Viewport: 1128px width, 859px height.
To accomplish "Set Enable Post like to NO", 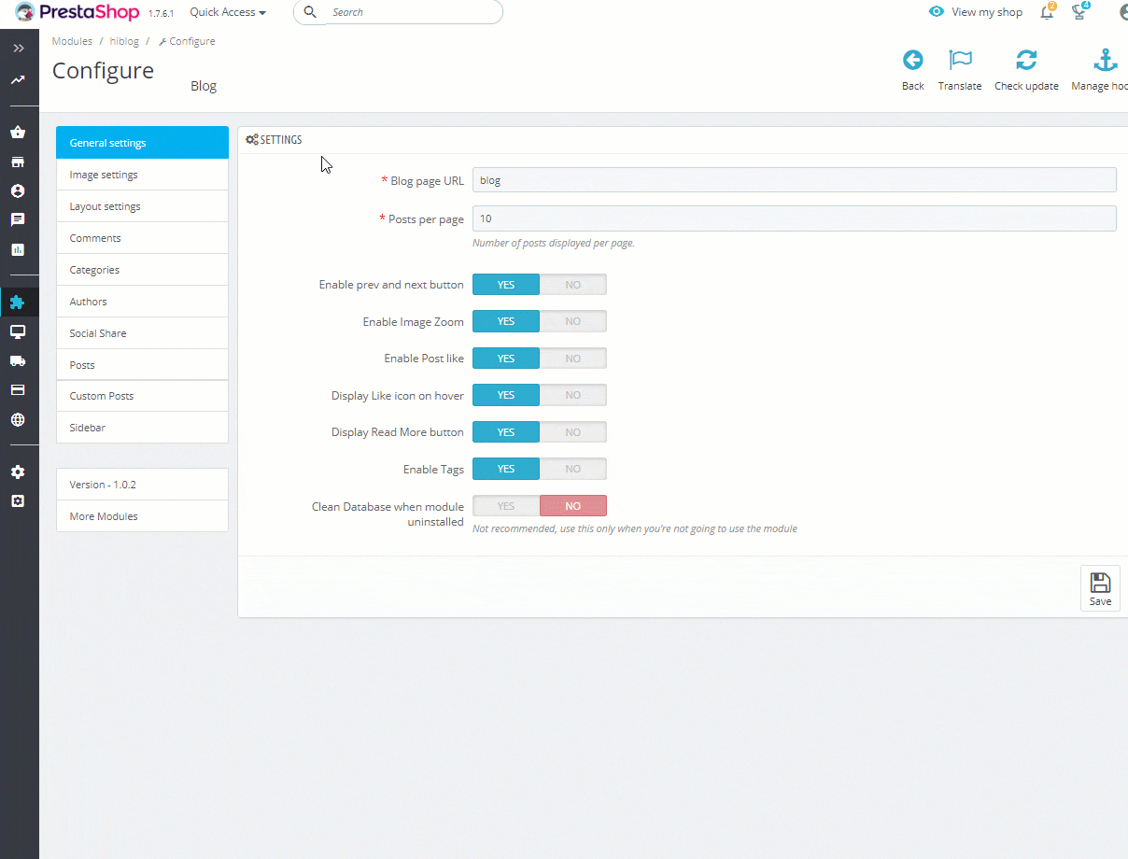I will [x=573, y=359].
